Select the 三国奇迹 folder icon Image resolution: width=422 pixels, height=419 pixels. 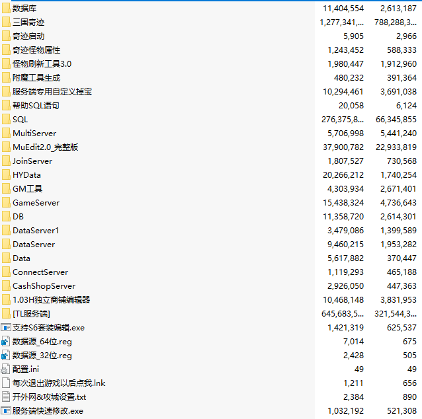click(6, 22)
